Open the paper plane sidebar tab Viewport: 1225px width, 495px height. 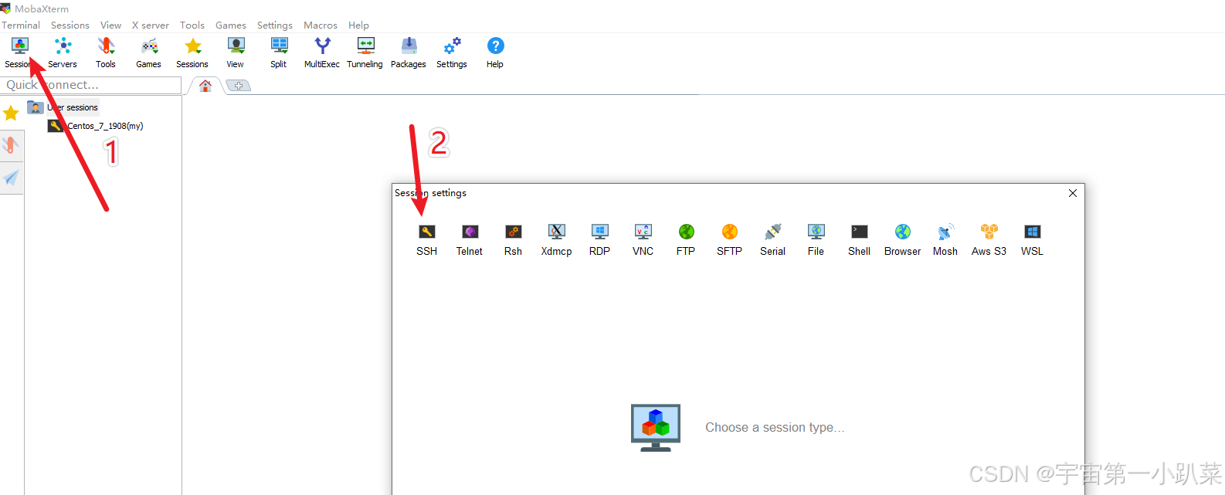(x=11, y=178)
